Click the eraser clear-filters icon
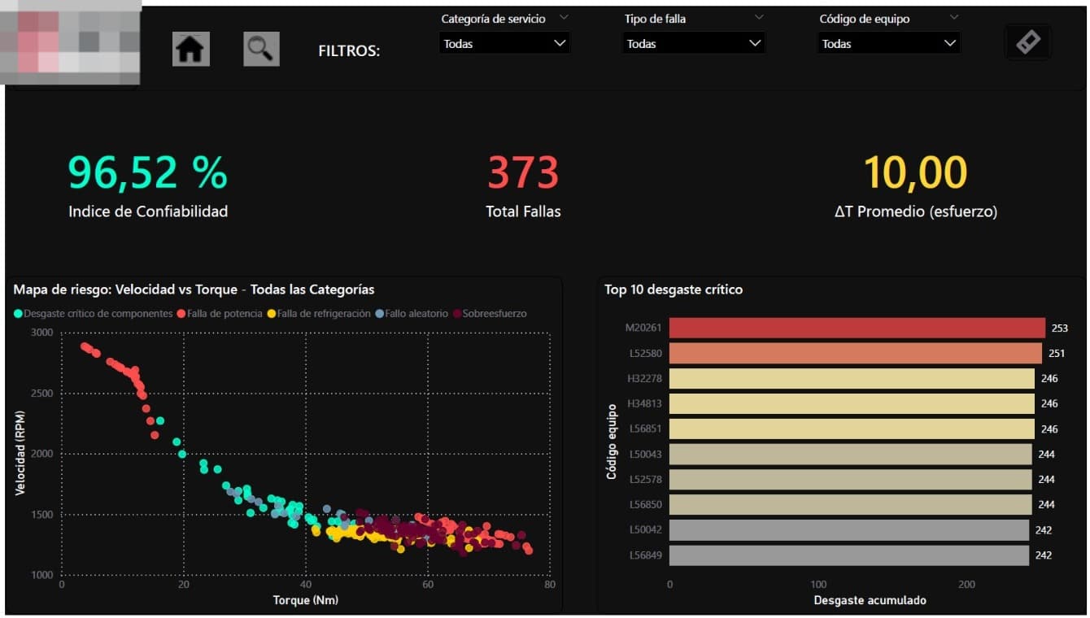 click(x=1027, y=42)
